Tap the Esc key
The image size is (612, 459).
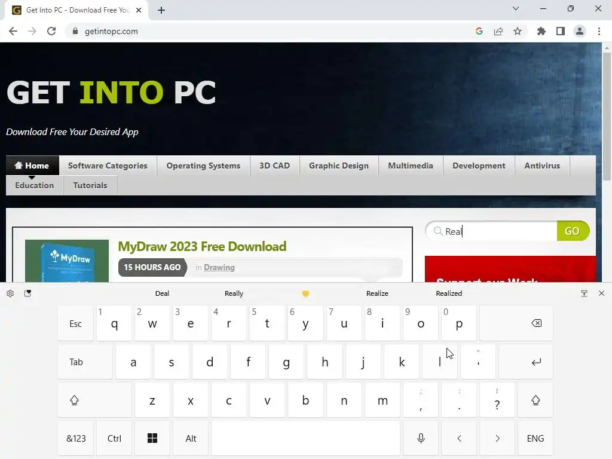[x=76, y=323]
